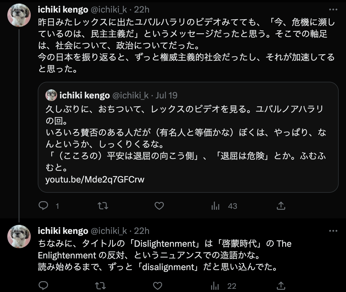Open the second tweet's dog avatar
346x292 pixels.
pos(19,237)
